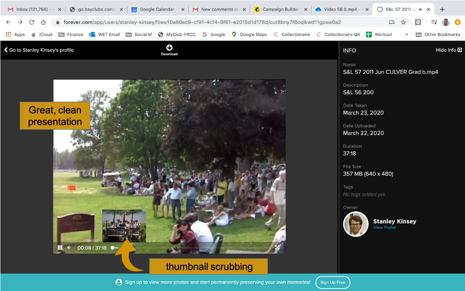Viewport: 465px width, 291px height.
Task: Open the Workout bookmark
Action: (x=379, y=35)
